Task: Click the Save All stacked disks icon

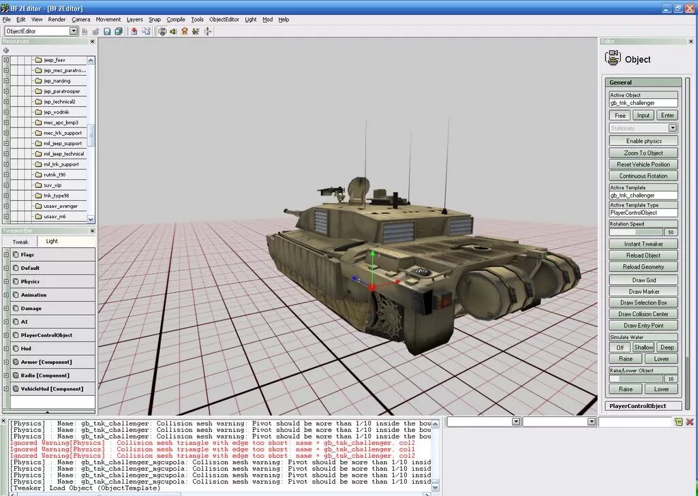Action: coord(119,31)
